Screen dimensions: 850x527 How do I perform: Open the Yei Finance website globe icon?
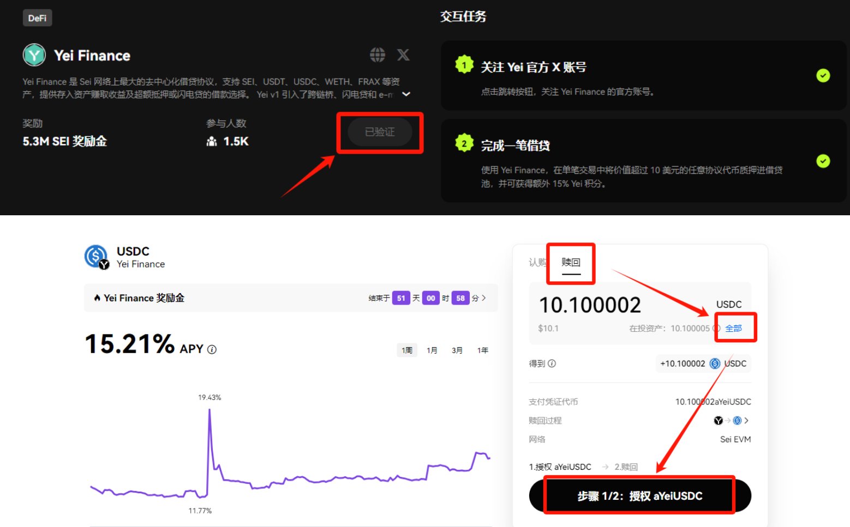(377, 55)
